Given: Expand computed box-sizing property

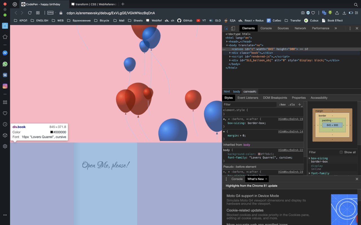Looking at the screenshot, I should click(309, 158).
